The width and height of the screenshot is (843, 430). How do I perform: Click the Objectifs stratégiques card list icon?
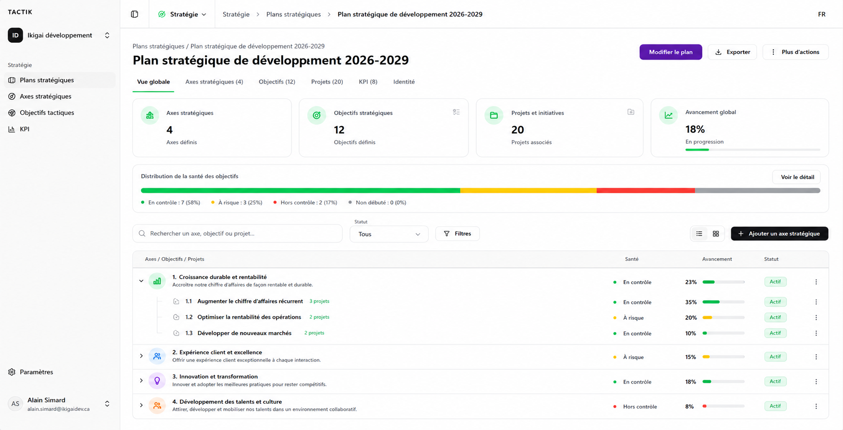pos(456,112)
